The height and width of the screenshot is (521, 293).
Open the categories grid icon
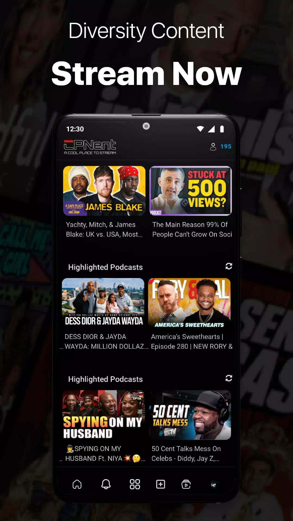pyautogui.click(x=135, y=484)
